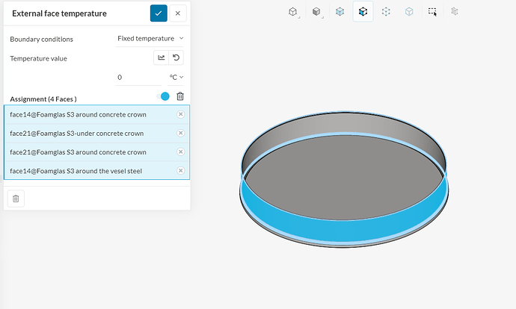The height and width of the screenshot is (309, 516).
Task: Remove face21@Foamglas S3-under concrete crown assignment
Action: point(181,133)
